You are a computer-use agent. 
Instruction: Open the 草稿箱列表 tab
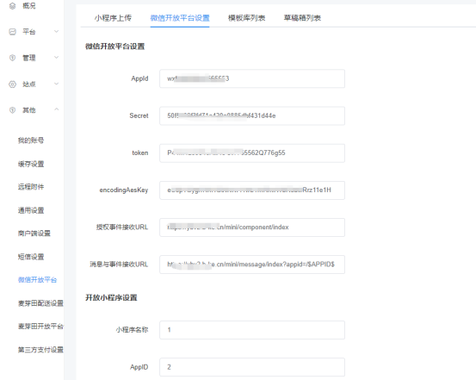[x=302, y=18]
